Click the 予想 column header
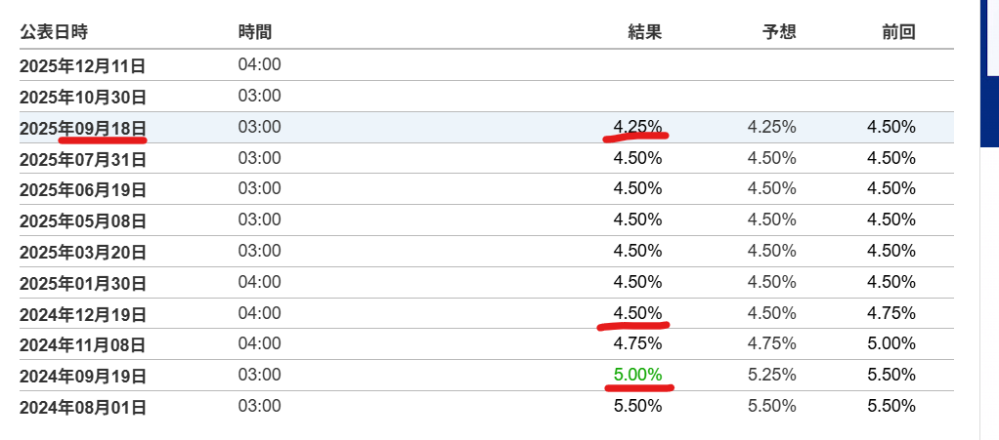This screenshot has height=440, width=999. (779, 32)
